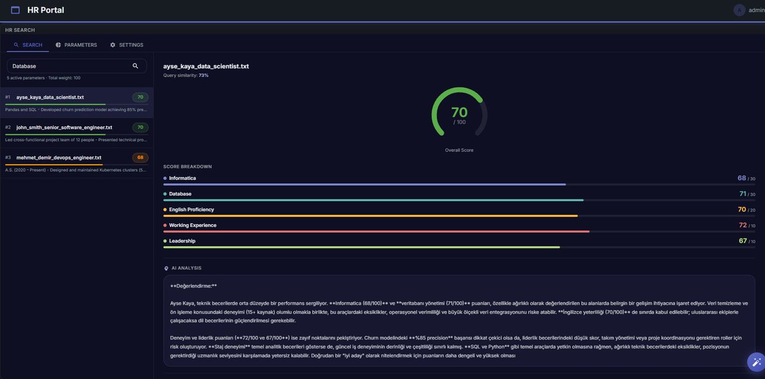Click the AI analysis text box
The image size is (765, 379).
point(459,320)
